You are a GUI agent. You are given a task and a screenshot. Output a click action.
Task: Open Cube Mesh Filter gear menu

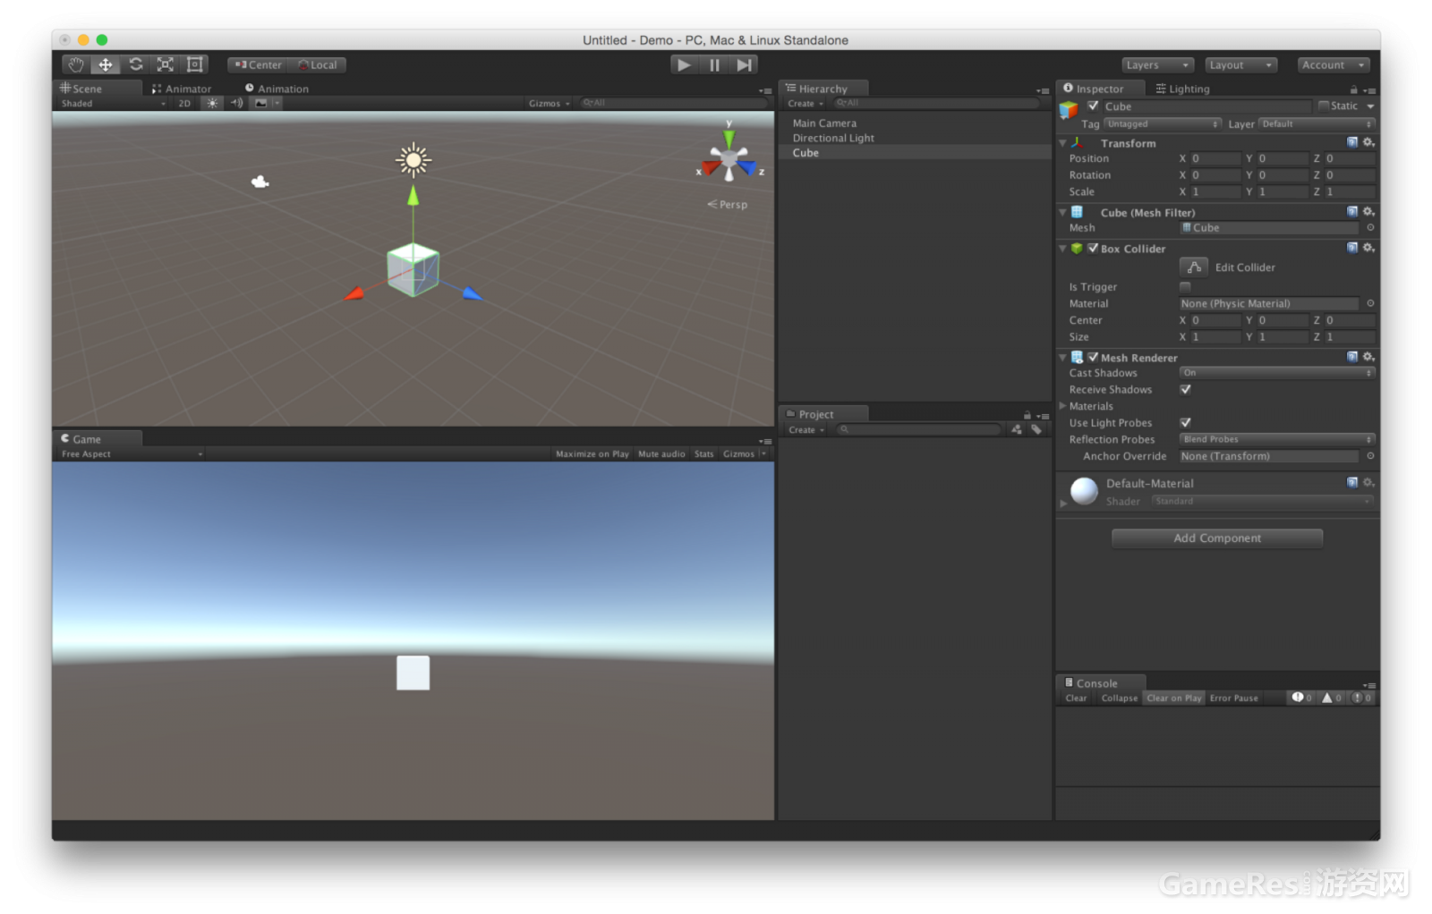(x=1368, y=212)
